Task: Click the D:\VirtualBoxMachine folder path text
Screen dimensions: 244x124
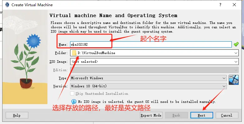Action: pyautogui.click(x=97, y=53)
